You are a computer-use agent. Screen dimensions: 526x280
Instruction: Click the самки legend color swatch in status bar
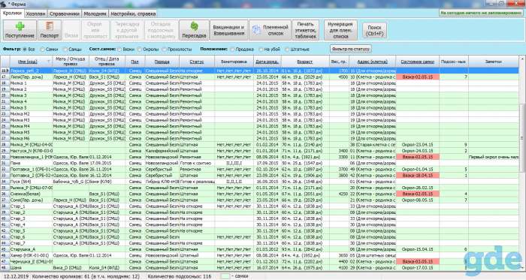pyautogui.click(x=225, y=276)
